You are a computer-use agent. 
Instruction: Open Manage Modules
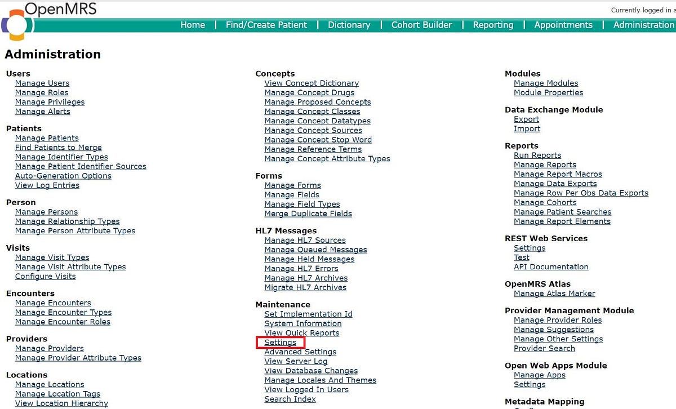pos(545,83)
